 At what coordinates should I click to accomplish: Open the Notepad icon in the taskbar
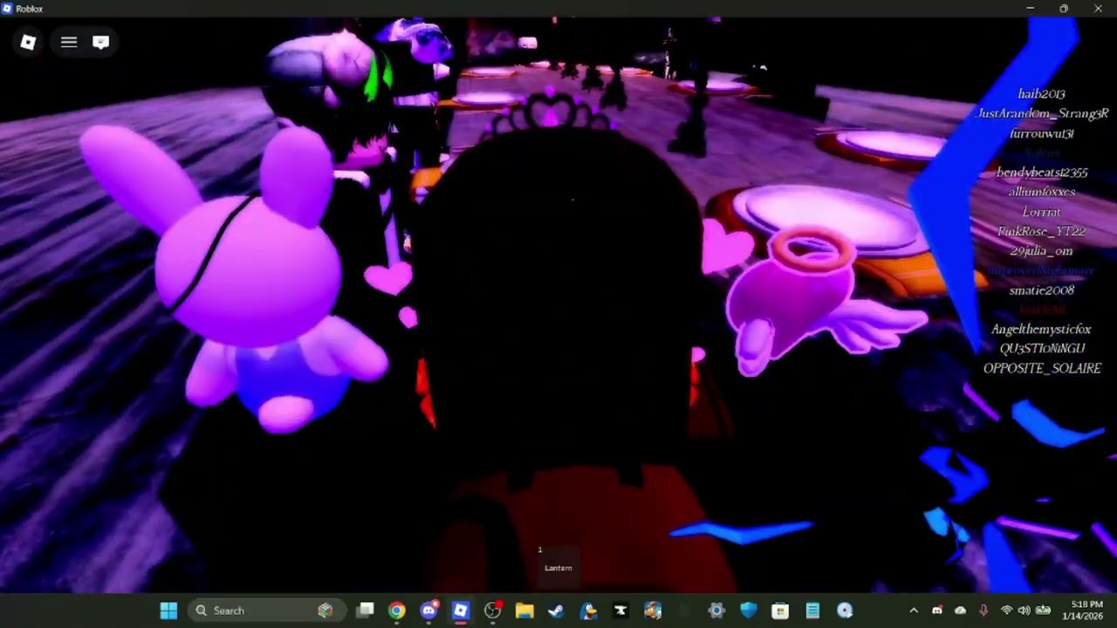pyautogui.click(x=812, y=611)
